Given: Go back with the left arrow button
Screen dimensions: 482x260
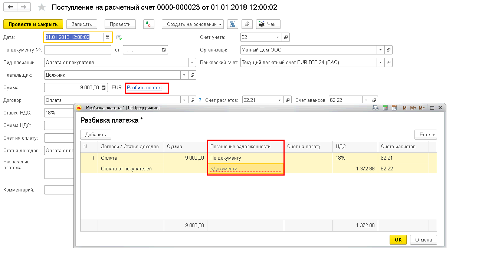Looking at the screenshot, I should point(11,7).
